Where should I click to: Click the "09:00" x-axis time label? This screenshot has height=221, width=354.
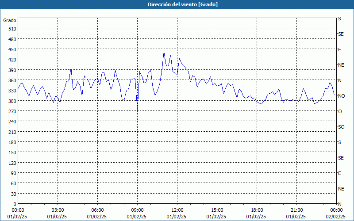click(137, 210)
